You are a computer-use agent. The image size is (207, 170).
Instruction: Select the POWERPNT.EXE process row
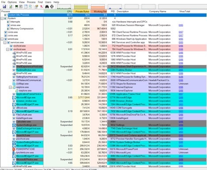click(x=103, y=149)
